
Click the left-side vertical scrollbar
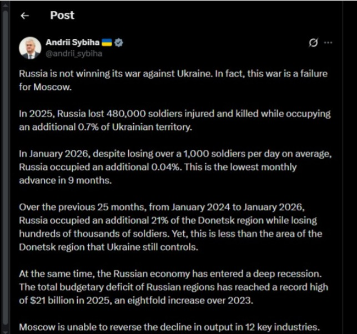[5, 166]
